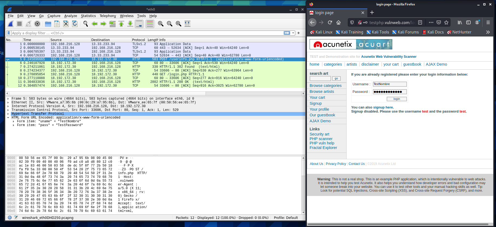
Task: Expand the "uname" form item
Action: coord(14,121)
